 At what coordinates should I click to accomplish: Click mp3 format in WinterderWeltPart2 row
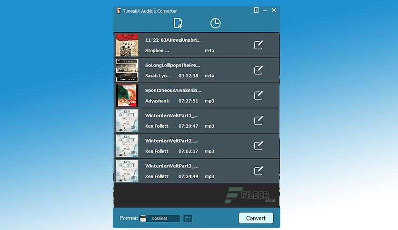(209, 152)
